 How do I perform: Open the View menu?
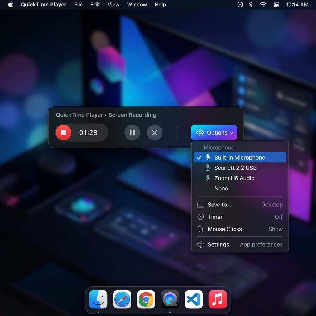113,5
